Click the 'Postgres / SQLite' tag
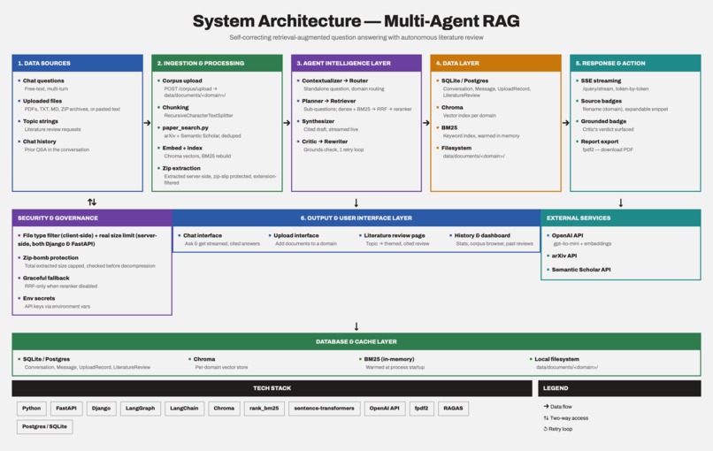The width and height of the screenshot is (713, 451). tap(44, 426)
